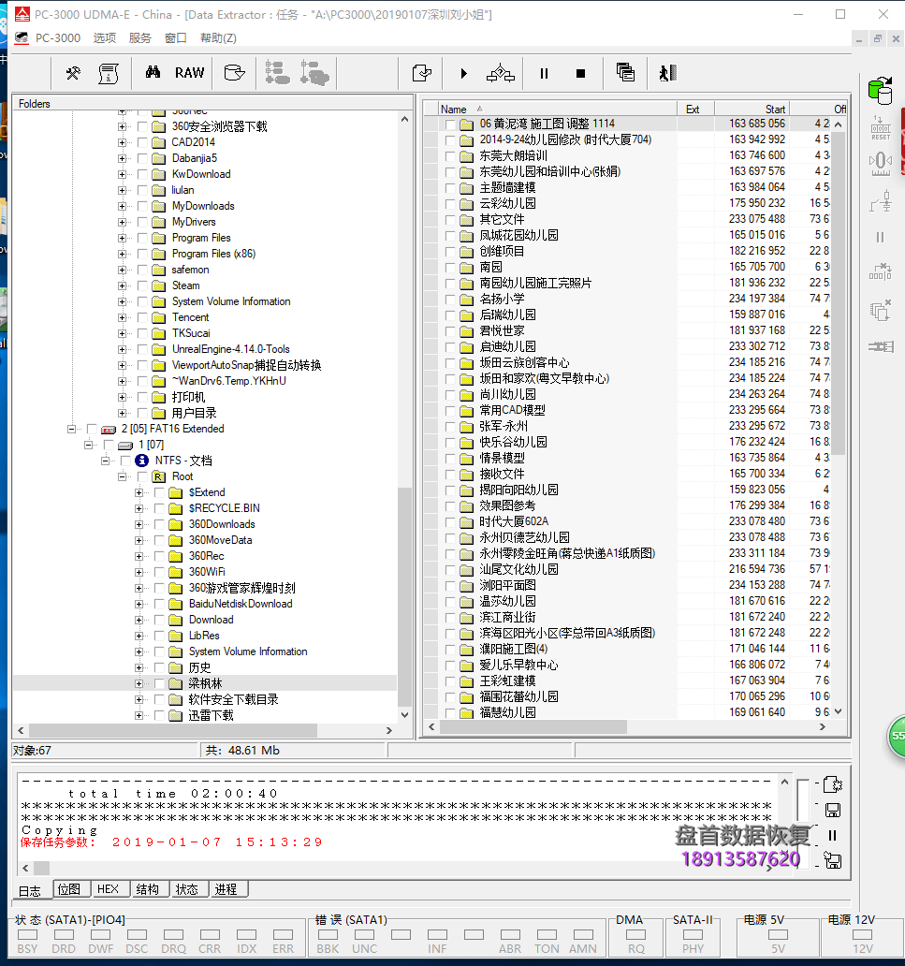Click the tree with folders toolbar icon
The width and height of the screenshot is (905, 966).
pos(314,73)
